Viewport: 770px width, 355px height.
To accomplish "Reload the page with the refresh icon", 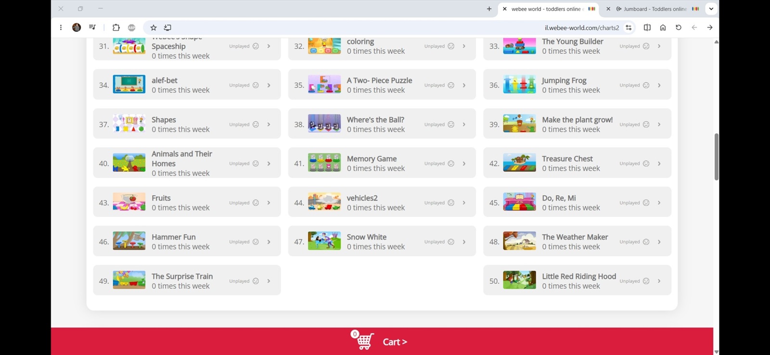I will click(x=679, y=27).
